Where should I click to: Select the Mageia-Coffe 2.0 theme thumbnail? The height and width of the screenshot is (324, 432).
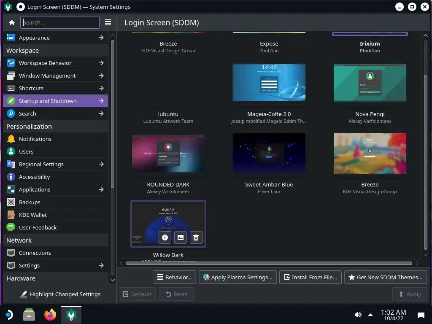click(269, 82)
